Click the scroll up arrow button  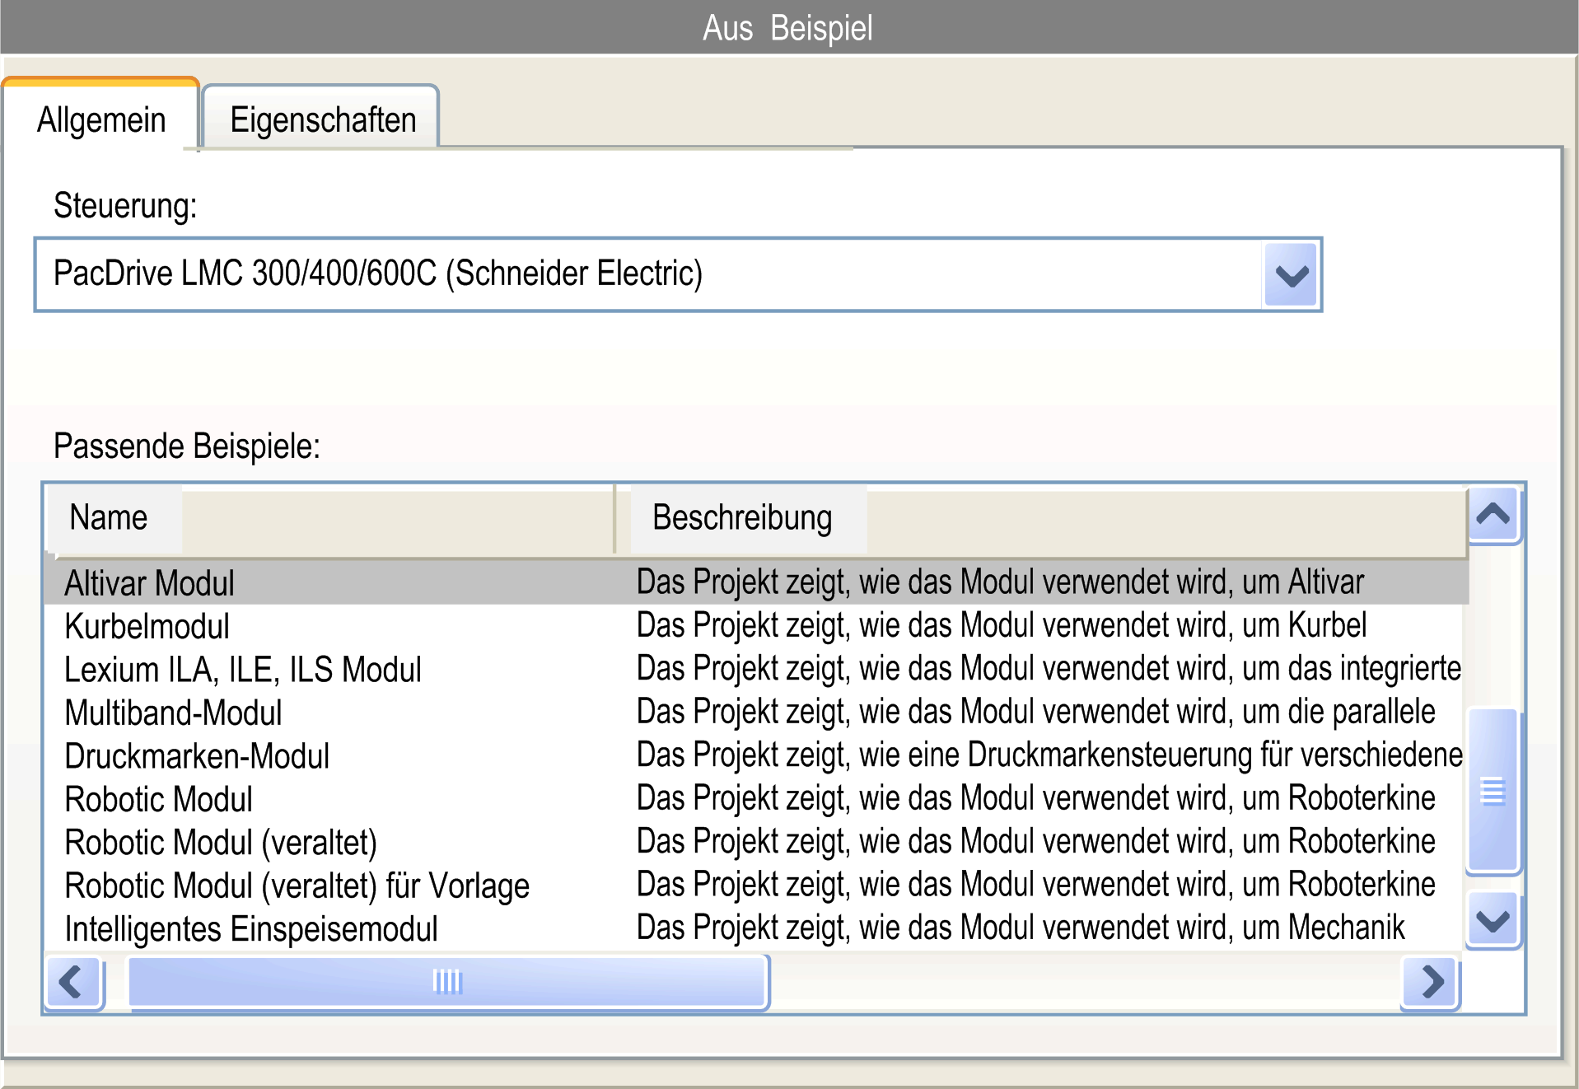point(1493,515)
